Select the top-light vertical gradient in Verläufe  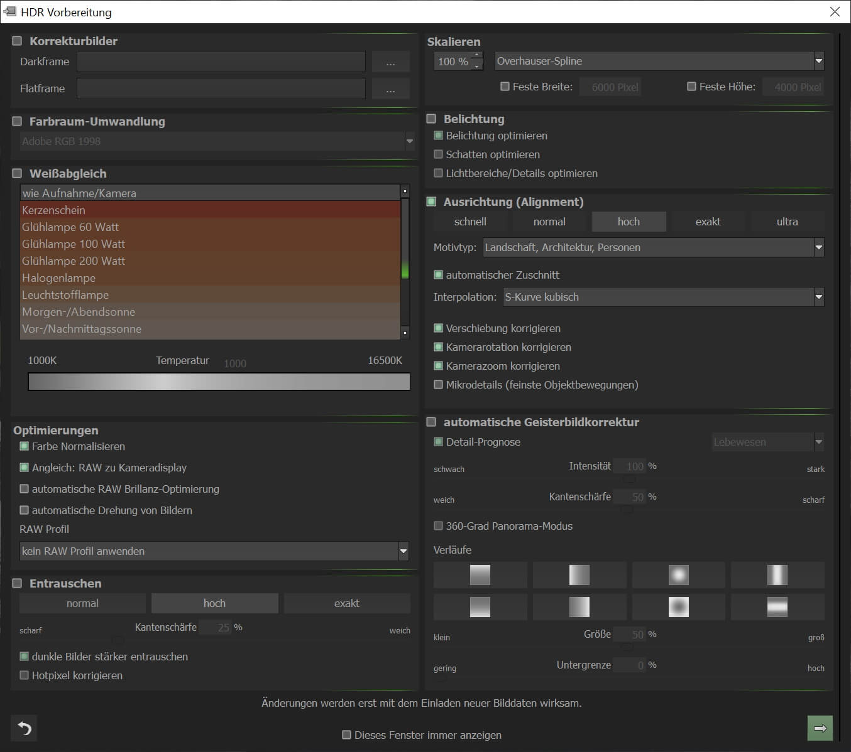[x=480, y=575]
